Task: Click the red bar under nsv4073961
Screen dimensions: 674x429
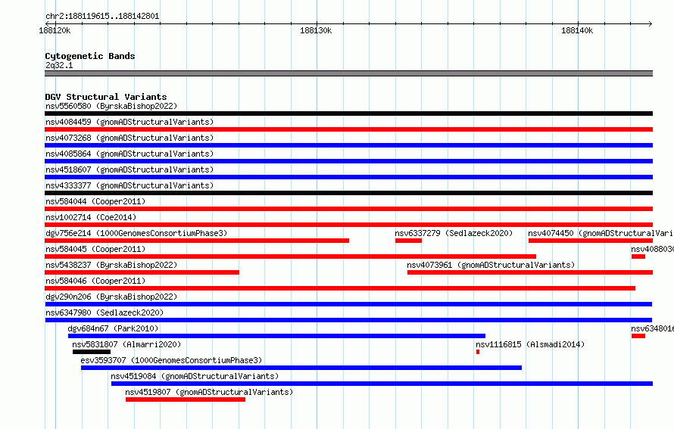Action: click(x=530, y=272)
